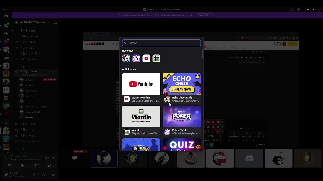Launch Wordle activity card image
The image size is (323, 181).
[141, 116]
